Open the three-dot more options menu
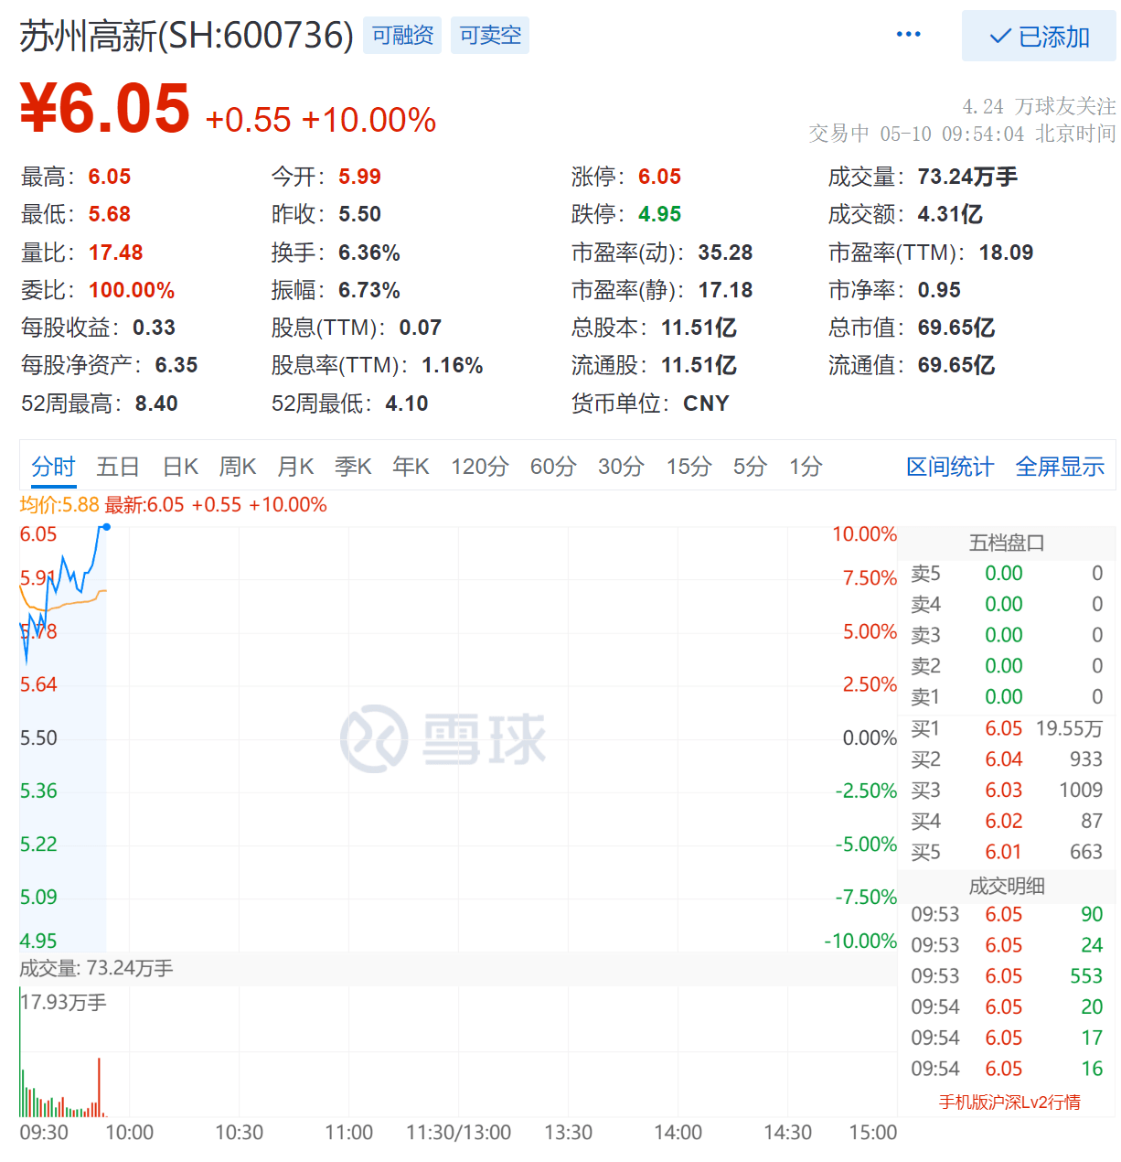 click(x=908, y=35)
